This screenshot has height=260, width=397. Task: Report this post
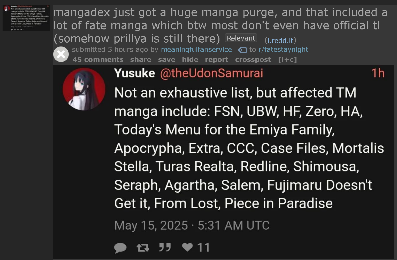[x=217, y=60]
